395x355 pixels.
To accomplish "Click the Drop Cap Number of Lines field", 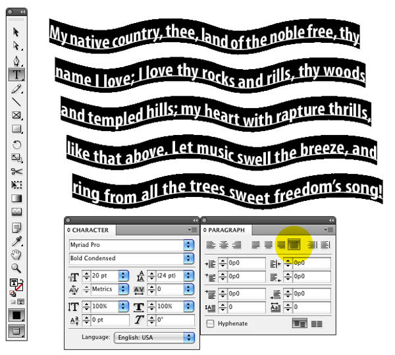I will [246, 307].
